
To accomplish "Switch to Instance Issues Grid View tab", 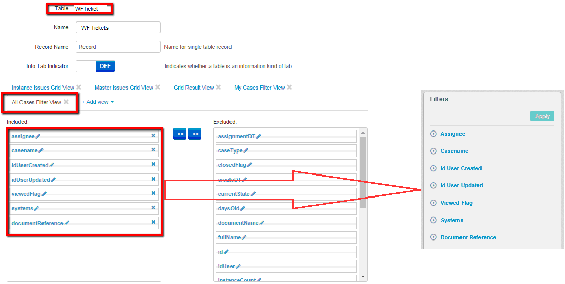I will click(43, 88).
